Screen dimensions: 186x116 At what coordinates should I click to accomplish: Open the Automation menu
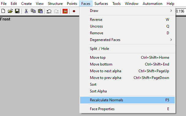coord(153,4)
